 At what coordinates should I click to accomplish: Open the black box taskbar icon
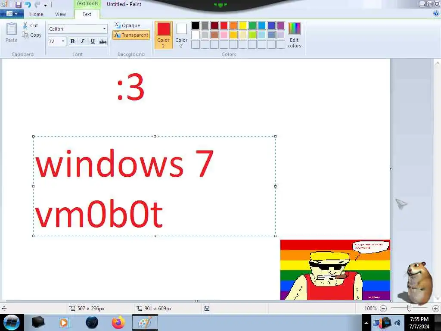(x=38, y=322)
